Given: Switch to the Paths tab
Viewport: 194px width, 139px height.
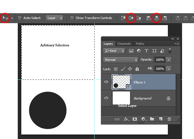Looking at the screenshot, I should 140,44.
